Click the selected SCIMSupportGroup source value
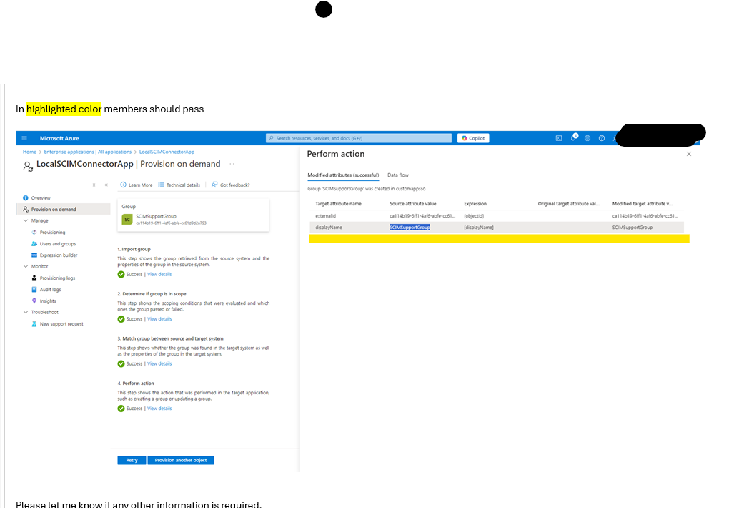This screenshot has height=508, width=739. pyautogui.click(x=410, y=228)
